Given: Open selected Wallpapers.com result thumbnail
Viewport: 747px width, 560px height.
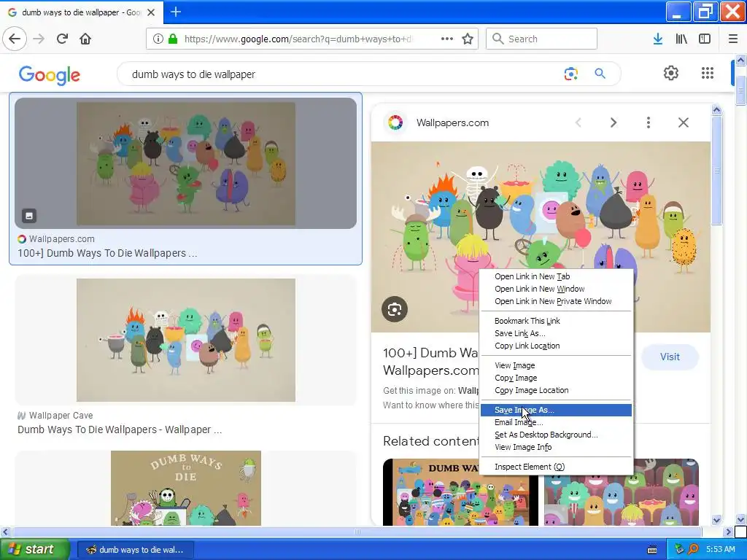Looking at the screenshot, I should coord(186,163).
